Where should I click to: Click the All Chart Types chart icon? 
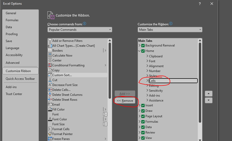pyautogui.click(x=50, y=45)
